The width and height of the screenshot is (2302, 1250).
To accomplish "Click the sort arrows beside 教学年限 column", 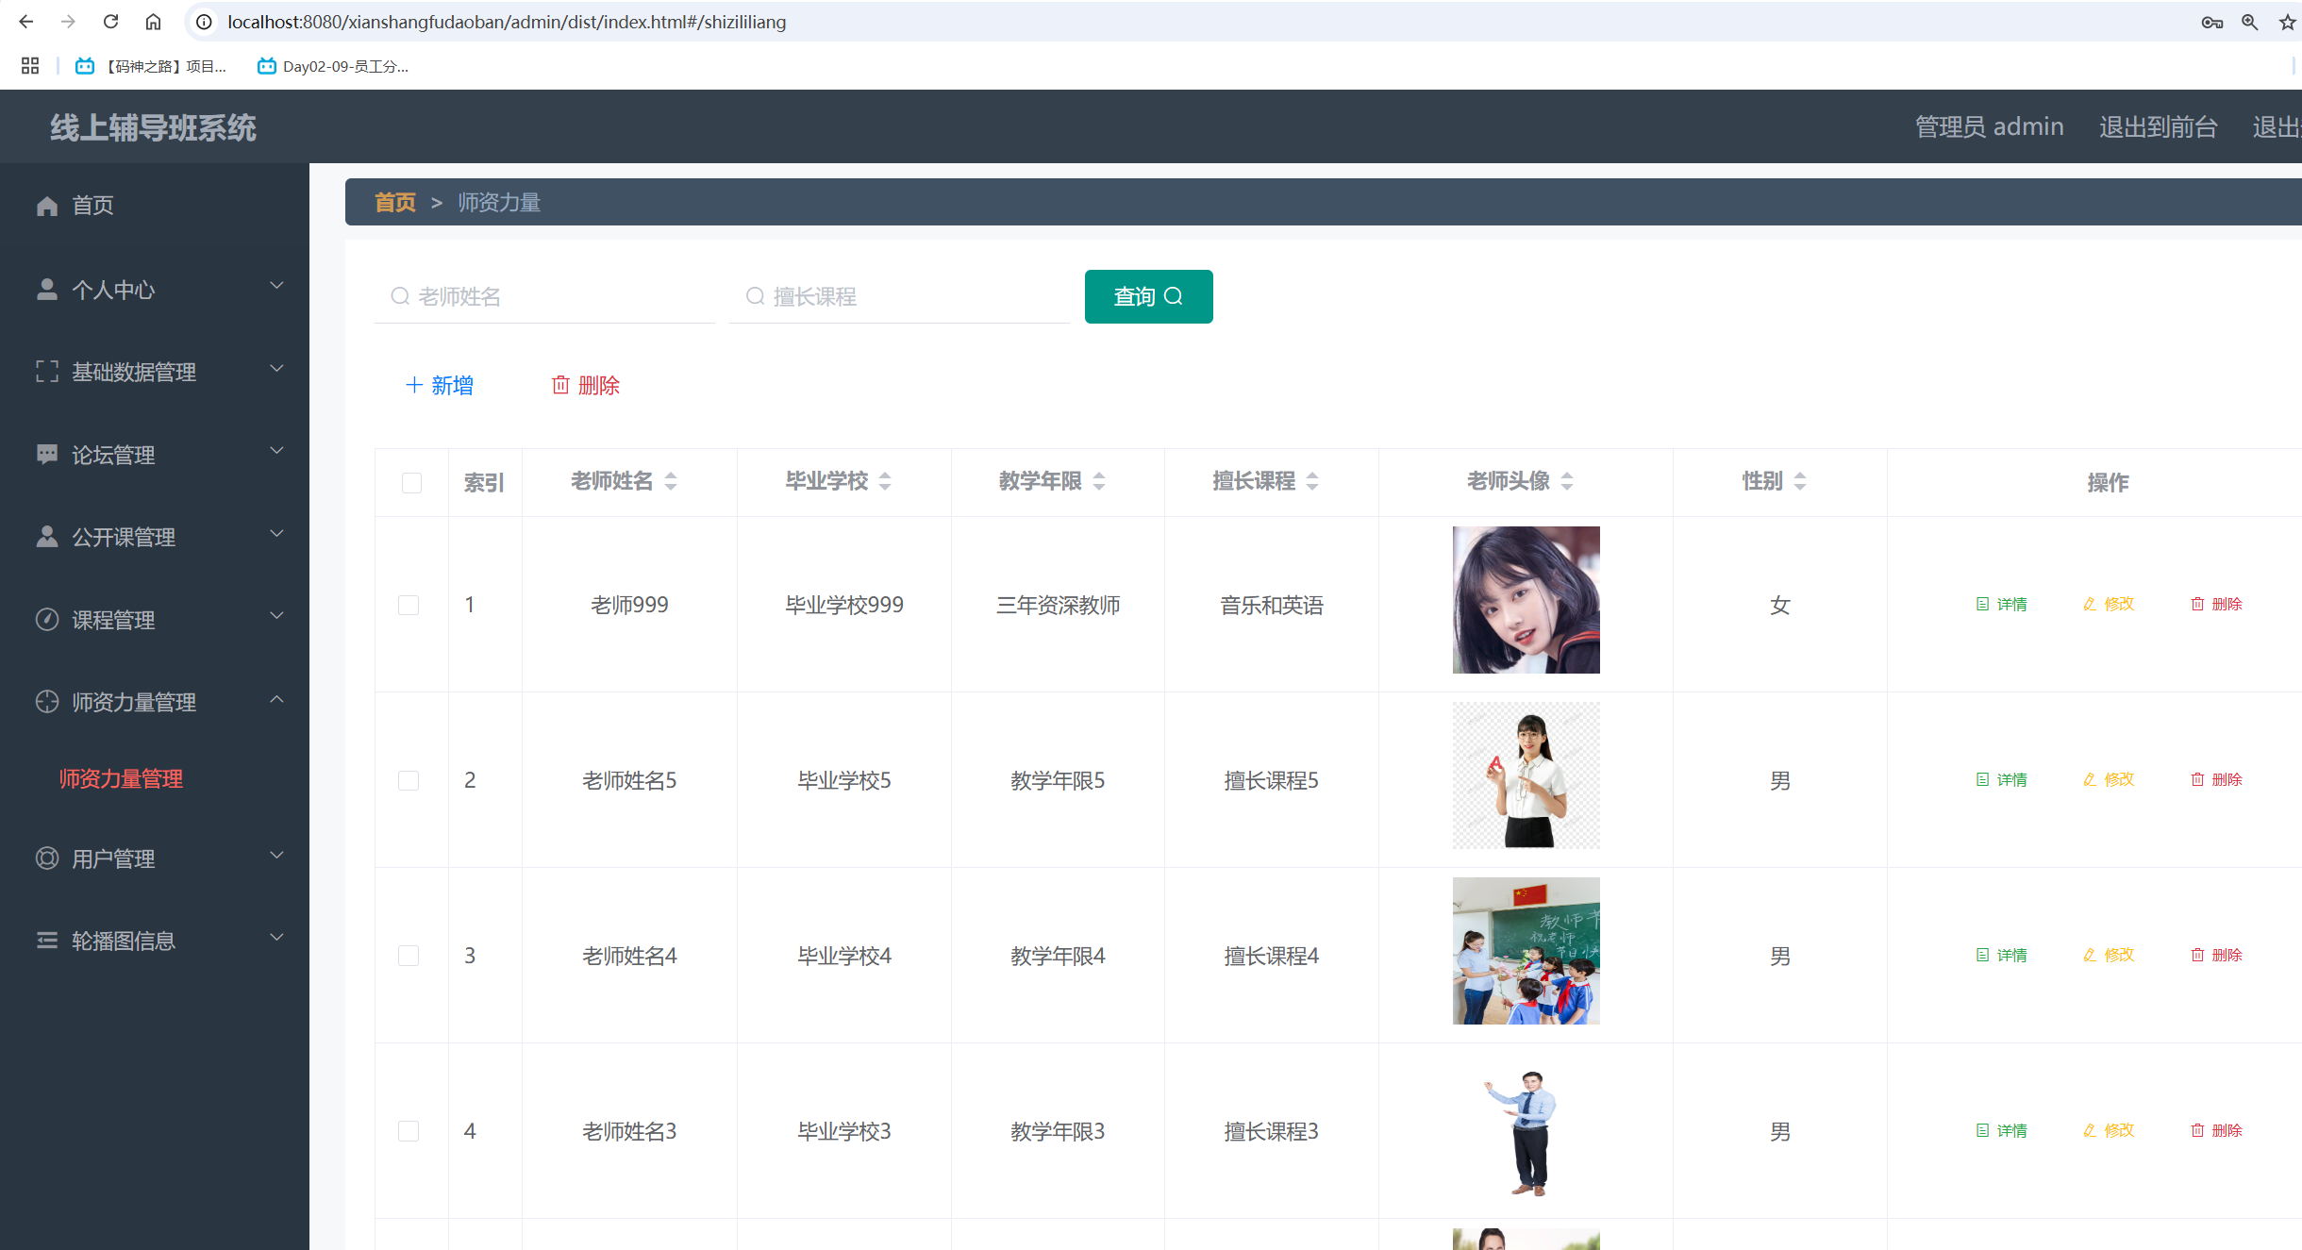I will tap(1099, 482).
